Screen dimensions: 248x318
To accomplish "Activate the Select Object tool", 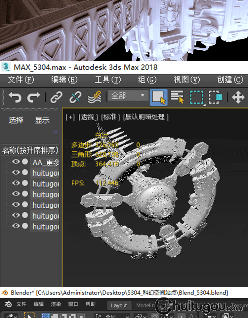I will (x=158, y=97).
